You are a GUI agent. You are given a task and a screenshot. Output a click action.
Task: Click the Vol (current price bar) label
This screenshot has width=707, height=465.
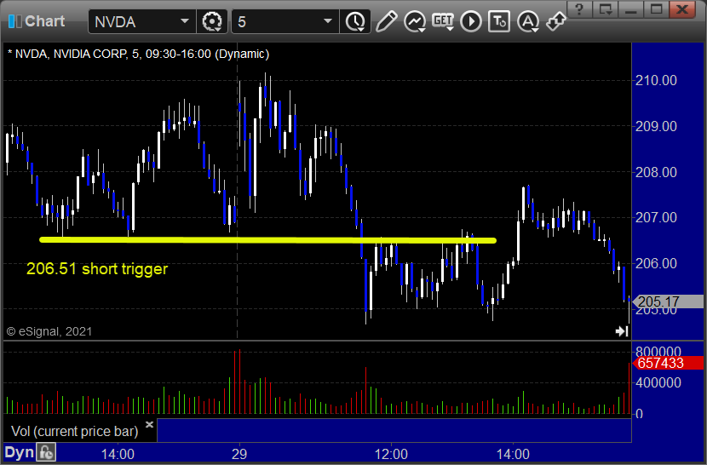74,431
